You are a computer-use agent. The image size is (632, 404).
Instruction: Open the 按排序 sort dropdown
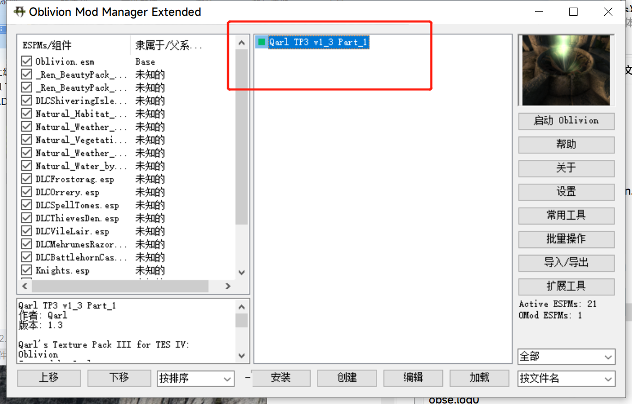(x=196, y=378)
